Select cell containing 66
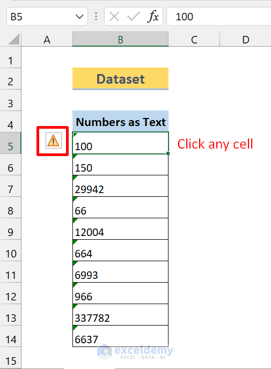271x369 pixels. pos(120,208)
